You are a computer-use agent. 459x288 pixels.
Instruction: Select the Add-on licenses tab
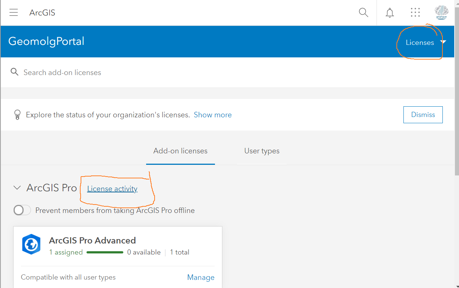pyautogui.click(x=180, y=151)
